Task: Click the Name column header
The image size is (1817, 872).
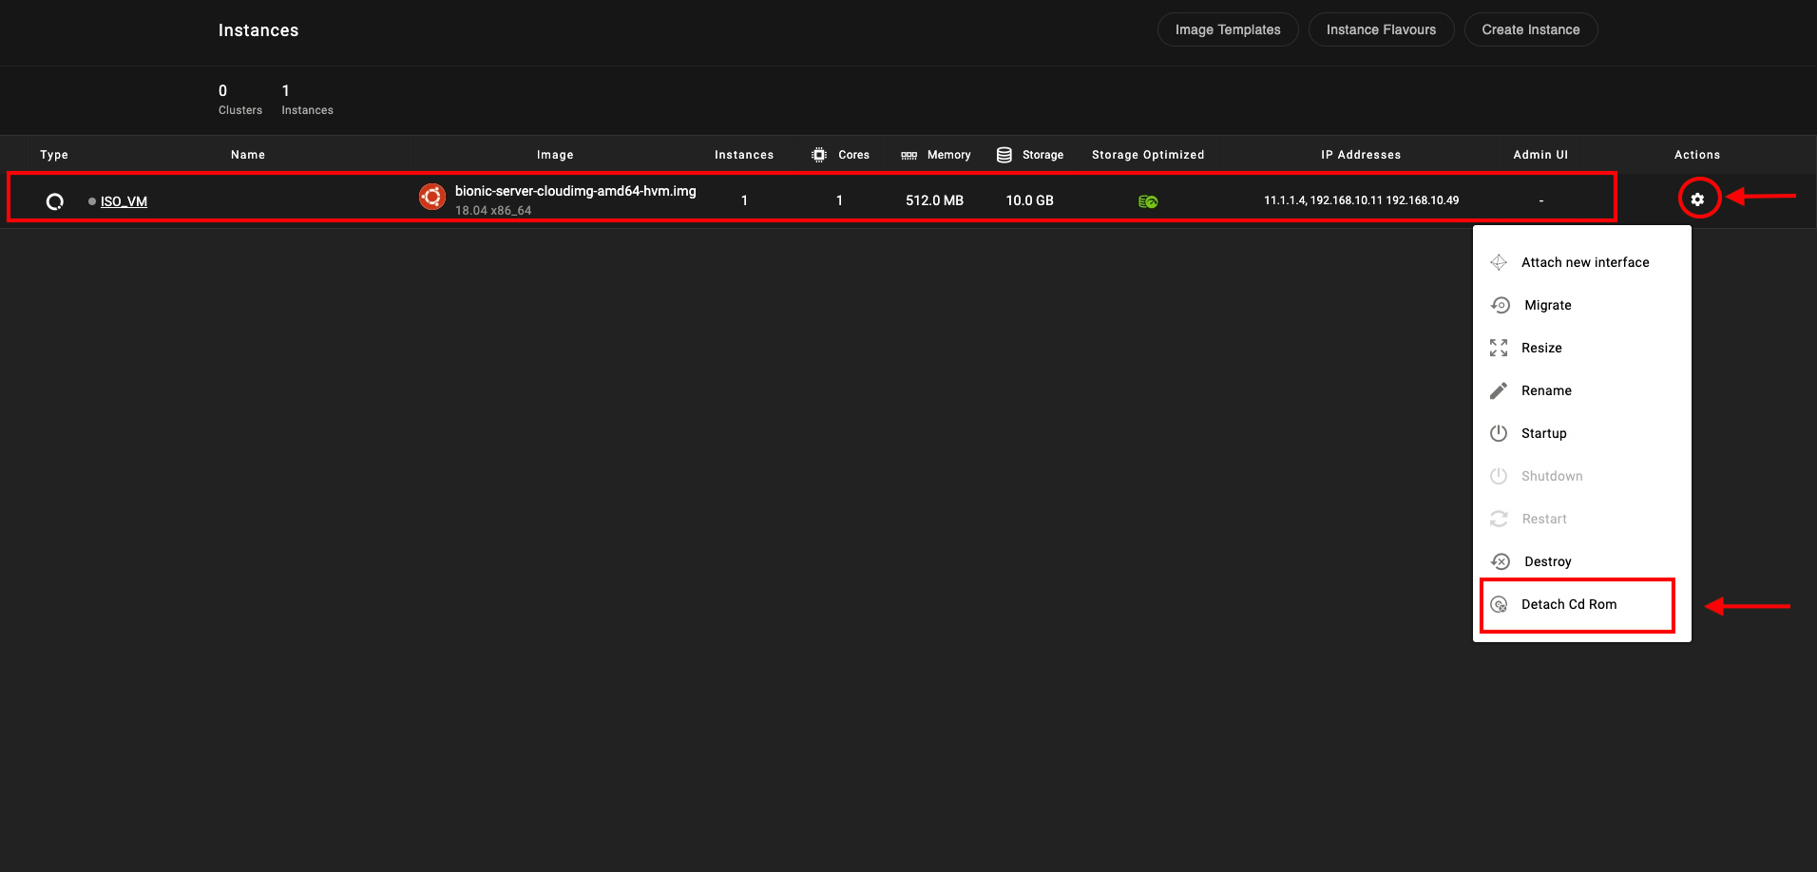Action: (248, 155)
